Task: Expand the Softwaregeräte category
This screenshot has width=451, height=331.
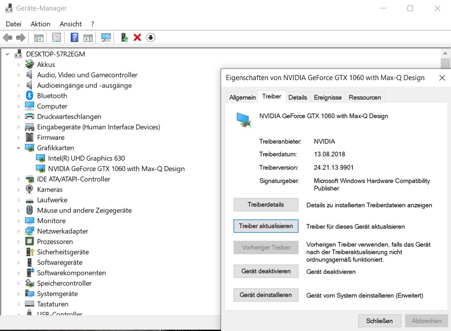Action: [19, 262]
